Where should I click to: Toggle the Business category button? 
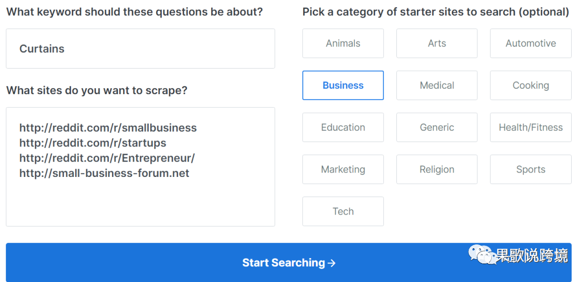343,85
